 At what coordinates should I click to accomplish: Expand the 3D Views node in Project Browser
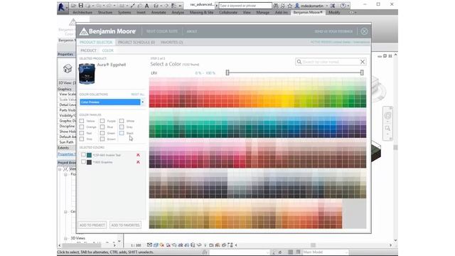point(65,238)
